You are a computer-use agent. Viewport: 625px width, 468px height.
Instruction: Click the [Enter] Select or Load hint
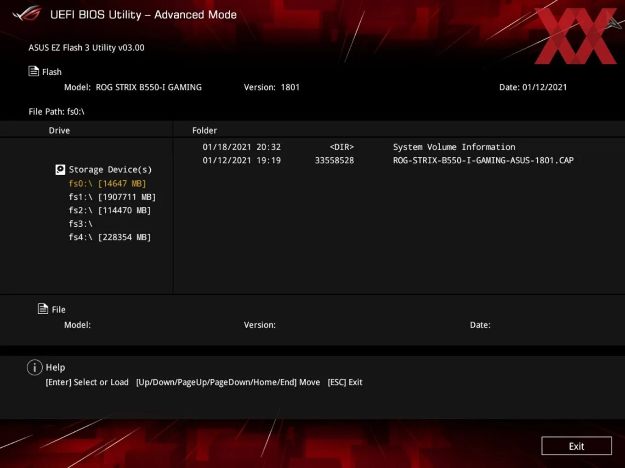tap(87, 382)
